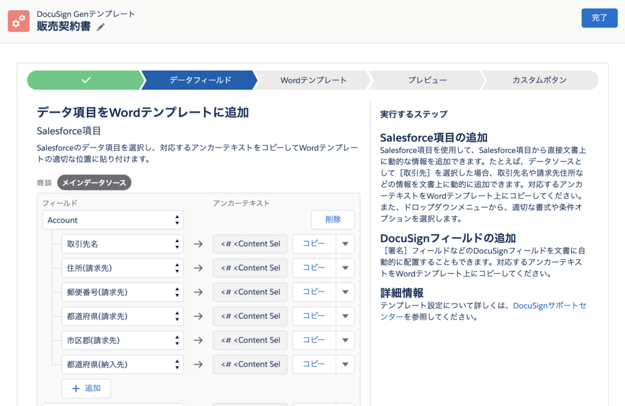Screen dimensions: 625x406
Task: Expand the copy options arrow for 郵便番号(請求先)
Action: (x=345, y=292)
